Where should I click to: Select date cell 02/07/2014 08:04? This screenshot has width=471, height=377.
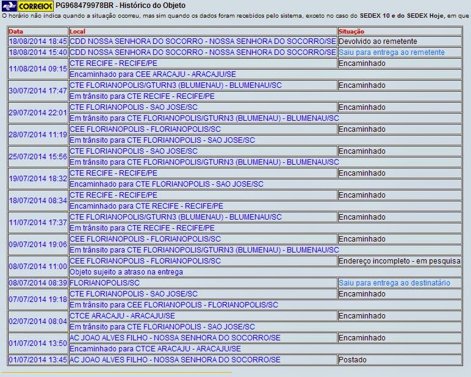(38, 321)
